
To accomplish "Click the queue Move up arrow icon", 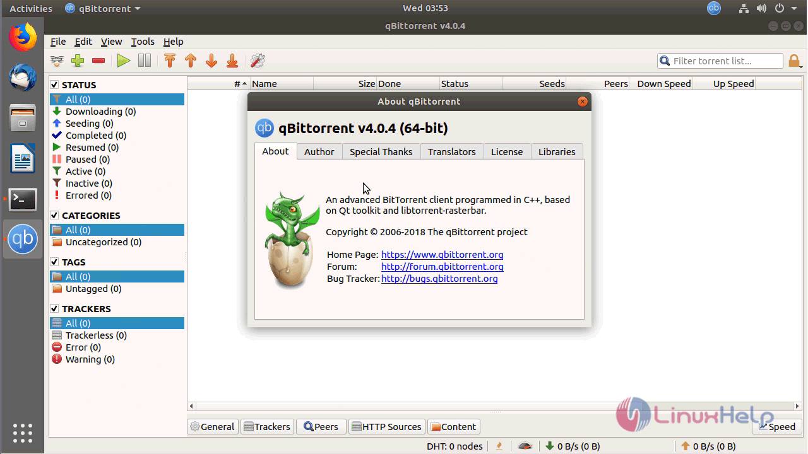I will (x=191, y=61).
